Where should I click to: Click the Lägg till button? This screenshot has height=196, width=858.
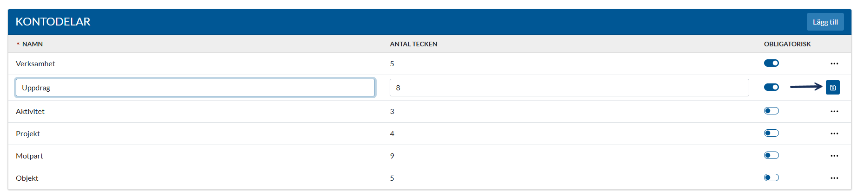pos(825,22)
